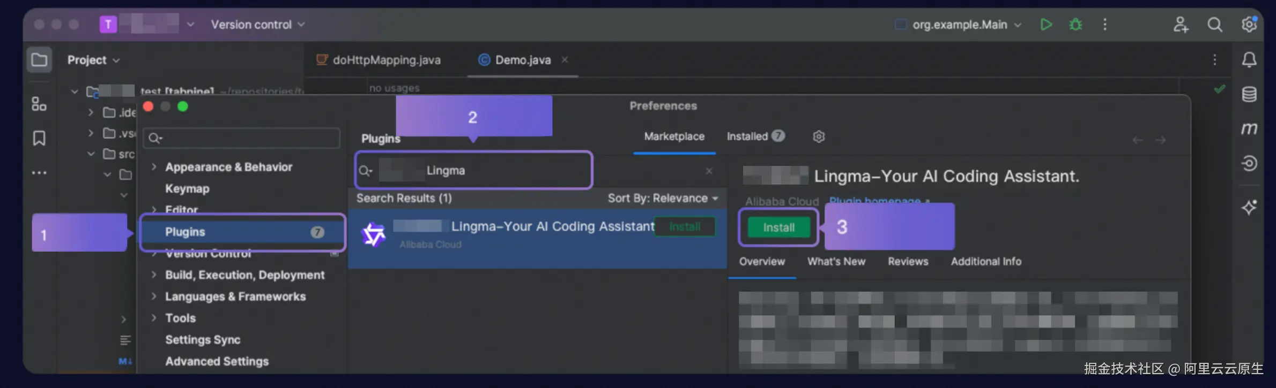The width and height of the screenshot is (1276, 388).
Task: Click Install button in plugin details pane
Action: pyautogui.click(x=778, y=227)
